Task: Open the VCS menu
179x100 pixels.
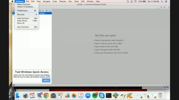Action: click(x=83, y=1)
